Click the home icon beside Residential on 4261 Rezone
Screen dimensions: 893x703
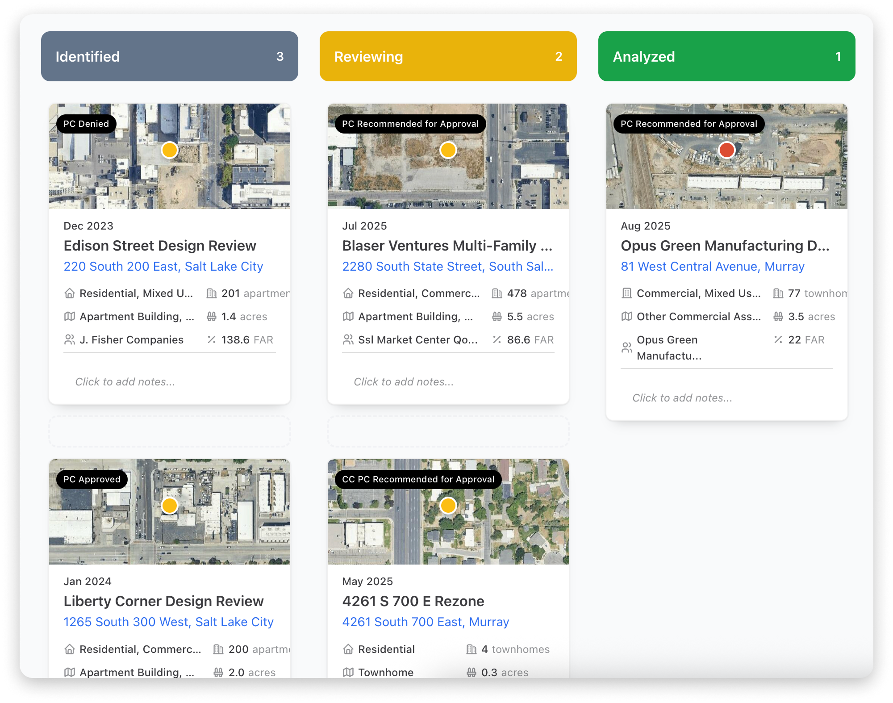tap(348, 649)
